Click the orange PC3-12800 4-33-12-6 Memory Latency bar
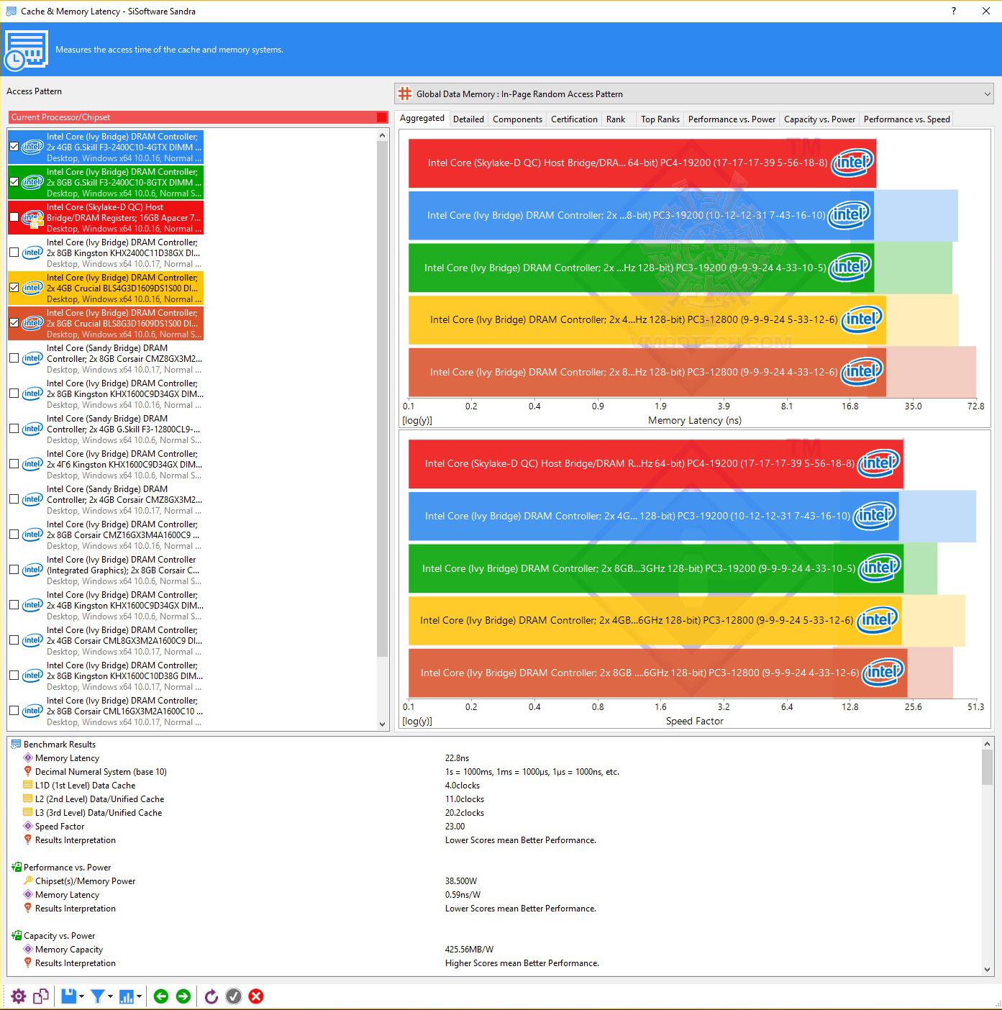1002x1010 pixels. tap(647, 372)
